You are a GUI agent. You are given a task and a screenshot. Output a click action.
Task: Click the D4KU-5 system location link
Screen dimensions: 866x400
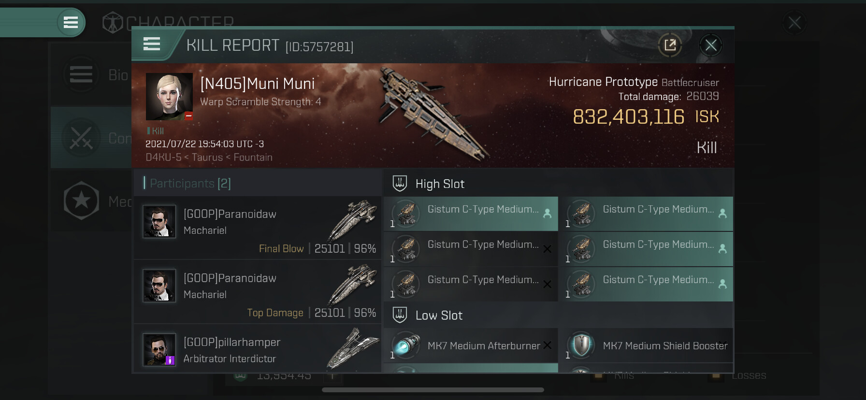point(163,157)
